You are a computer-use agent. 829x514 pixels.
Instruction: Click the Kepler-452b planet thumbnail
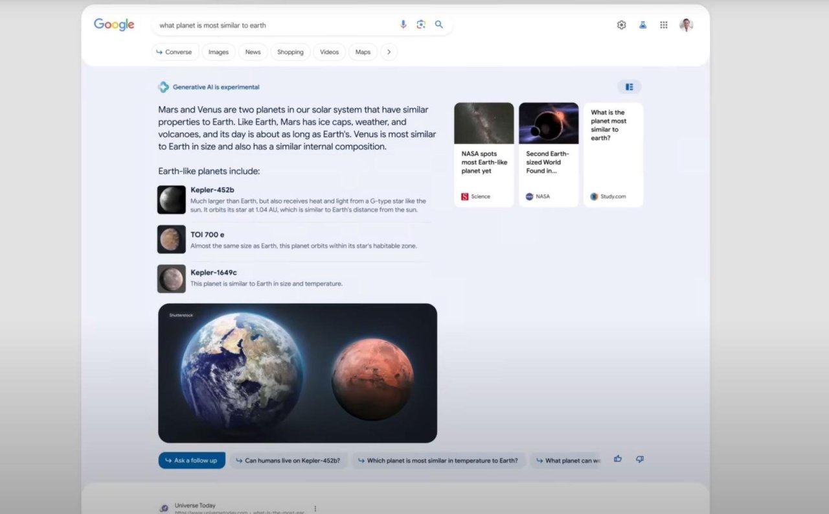point(172,200)
